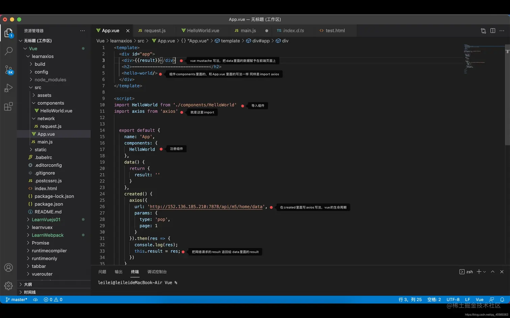Open README.md in the file tree
Viewport: 510px width, 318px height.
pyautogui.click(x=54, y=212)
